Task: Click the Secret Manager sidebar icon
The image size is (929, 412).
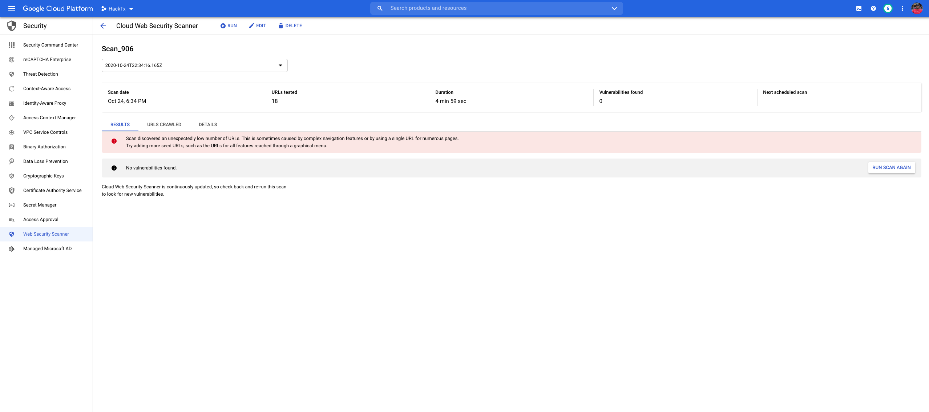Action: (12, 205)
